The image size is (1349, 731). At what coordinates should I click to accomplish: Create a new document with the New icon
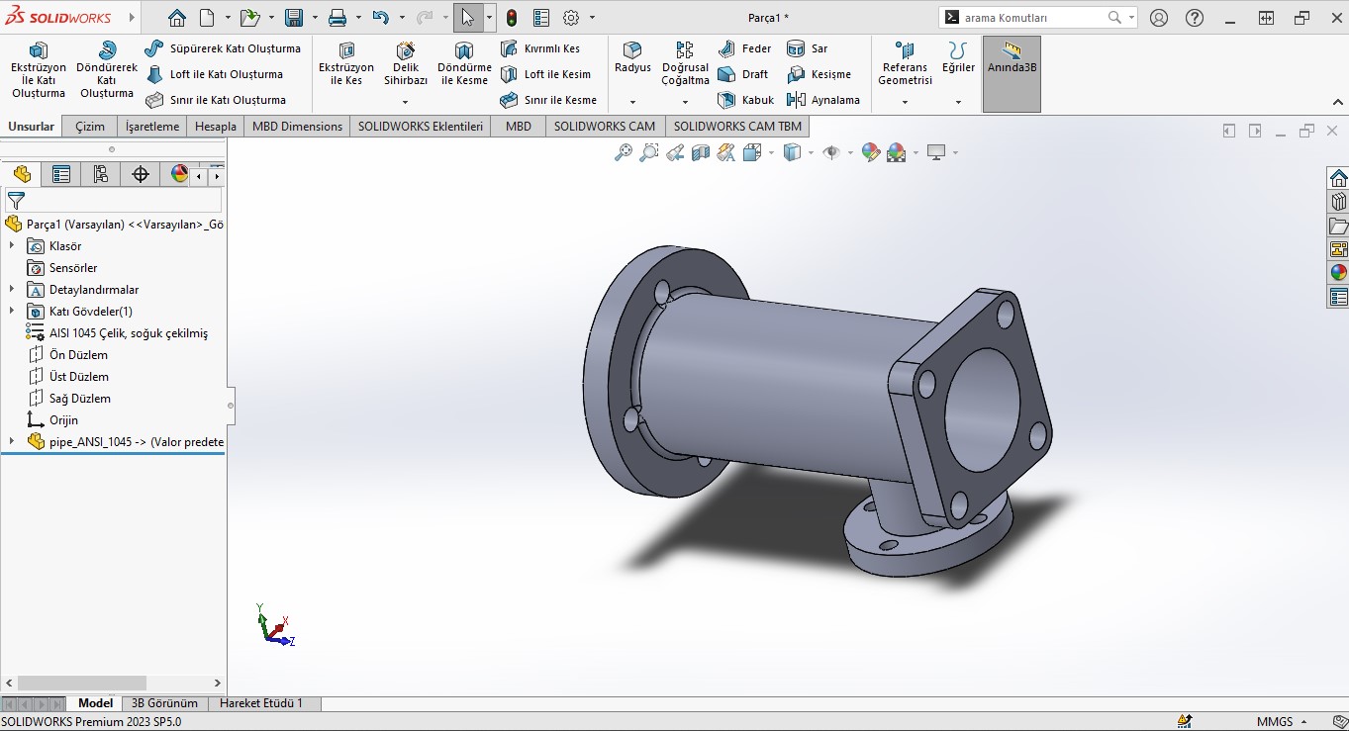pyautogui.click(x=207, y=18)
